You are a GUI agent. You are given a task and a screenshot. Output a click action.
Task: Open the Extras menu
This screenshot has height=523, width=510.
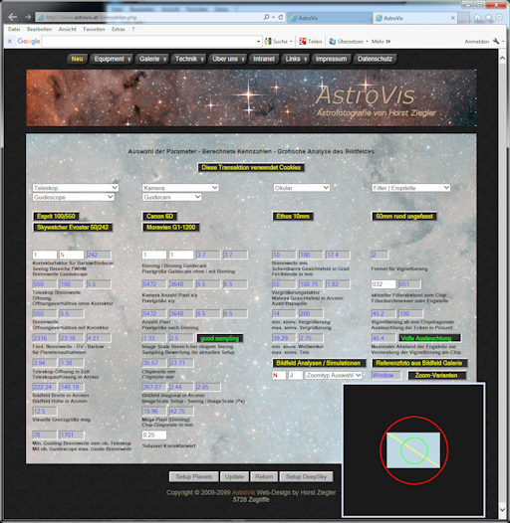click(x=119, y=30)
